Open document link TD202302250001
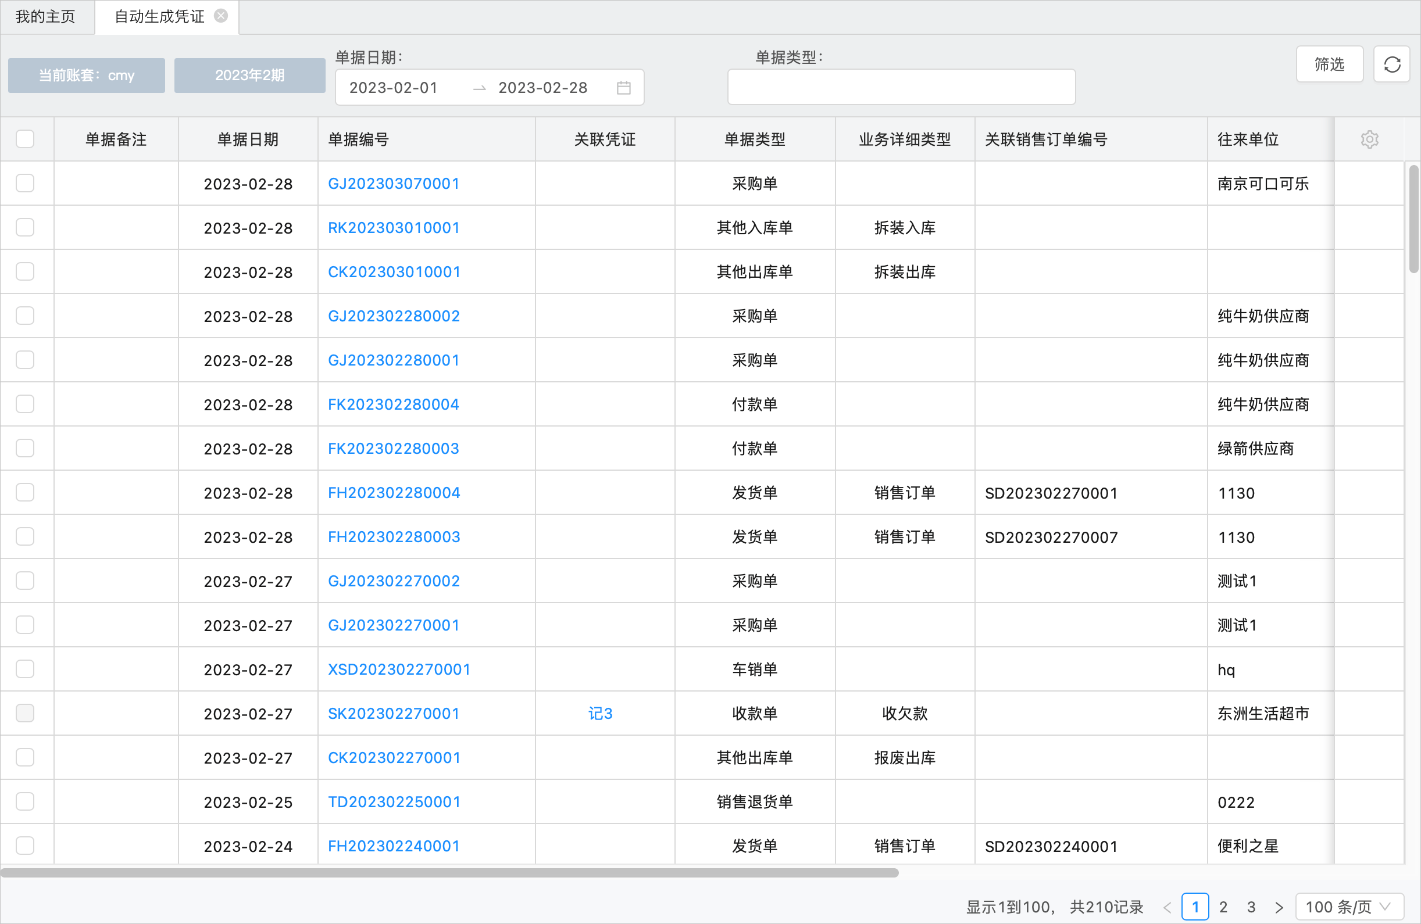 [x=394, y=801]
